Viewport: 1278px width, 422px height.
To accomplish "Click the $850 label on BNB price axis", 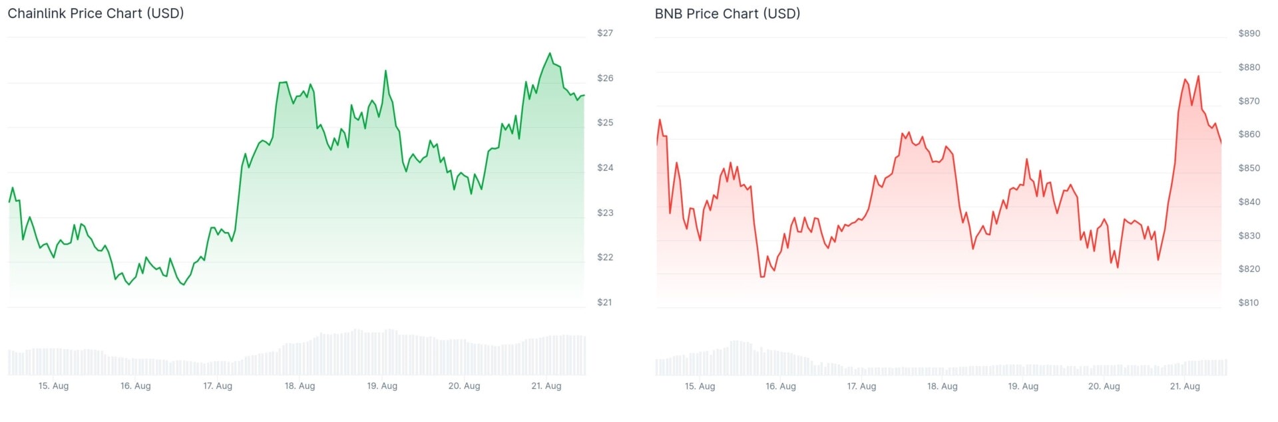I will (x=1249, y=169).
